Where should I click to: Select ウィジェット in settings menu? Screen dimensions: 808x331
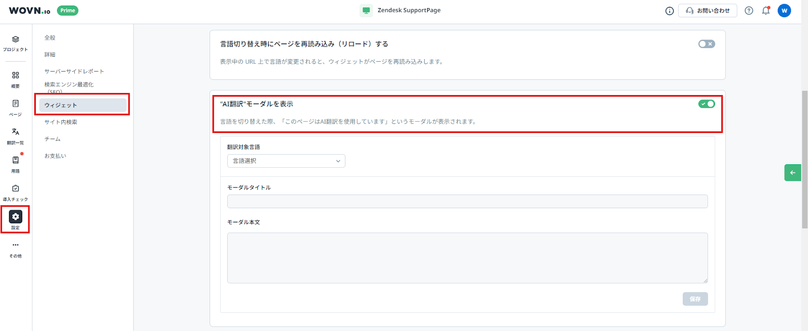click(x=82, y=105)
